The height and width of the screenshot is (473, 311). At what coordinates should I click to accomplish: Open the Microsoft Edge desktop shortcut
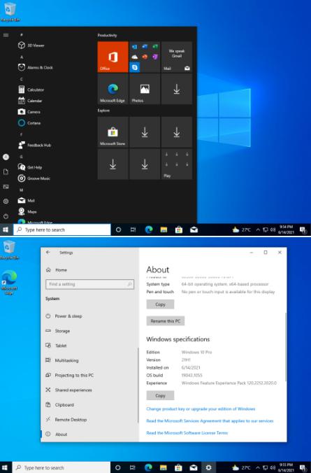tap(9, 283)
